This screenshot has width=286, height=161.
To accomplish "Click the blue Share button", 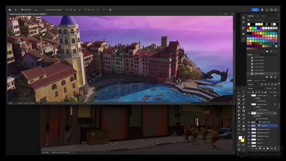I will (255, 10).
